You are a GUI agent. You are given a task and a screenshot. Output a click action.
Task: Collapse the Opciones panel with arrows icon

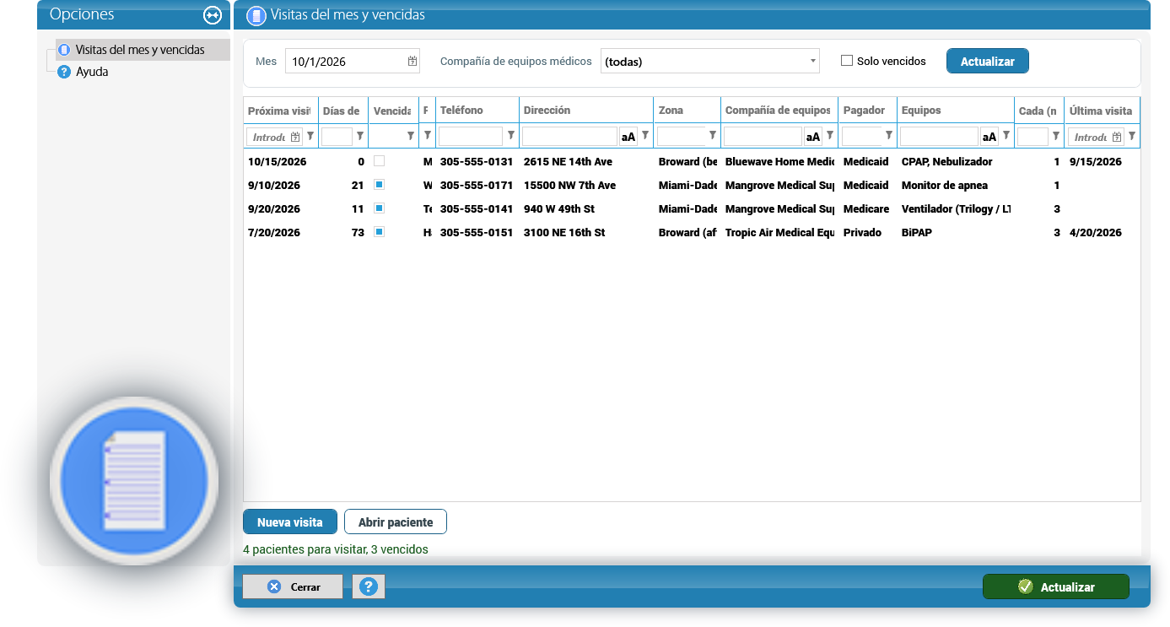click(212, 14)
